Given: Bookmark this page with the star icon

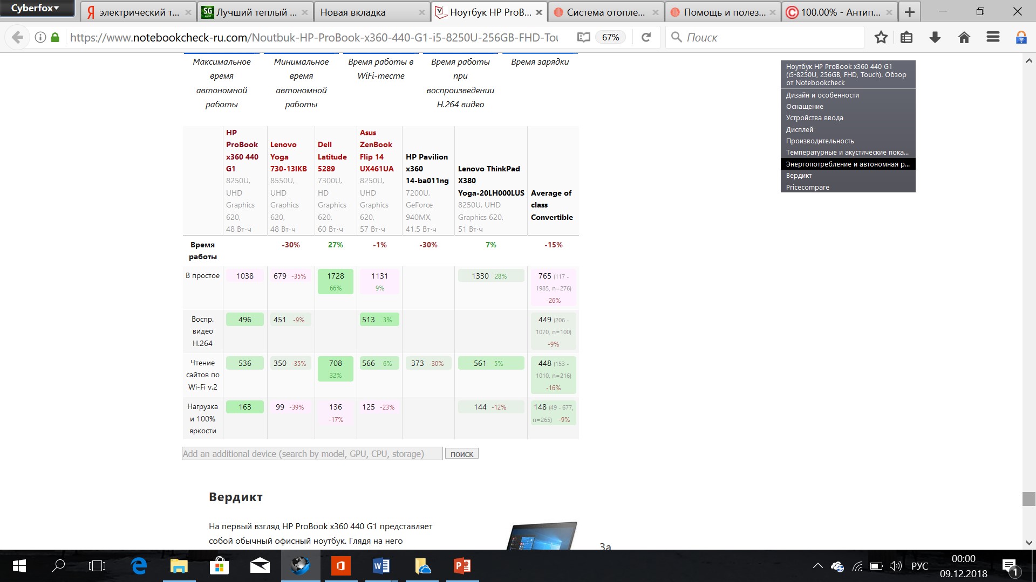Looking at the screenshot, I should point(881,37).
